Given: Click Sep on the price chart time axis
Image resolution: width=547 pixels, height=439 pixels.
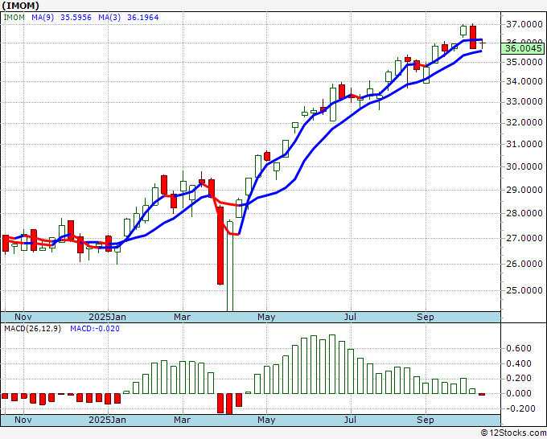Looking at the screenshot, I should point(426,317).
